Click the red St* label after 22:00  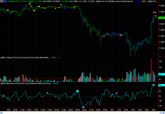coord(100,44)
